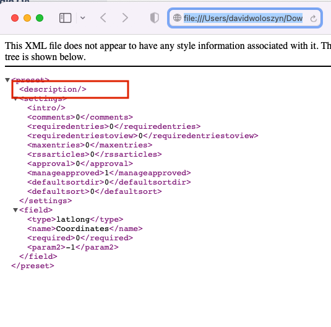Click the intro empty tag
This screenshot has height=327, width=331.
tap(46, 108)
